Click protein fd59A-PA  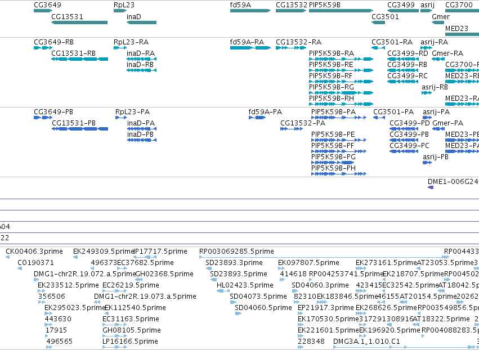tap(265, 112)
